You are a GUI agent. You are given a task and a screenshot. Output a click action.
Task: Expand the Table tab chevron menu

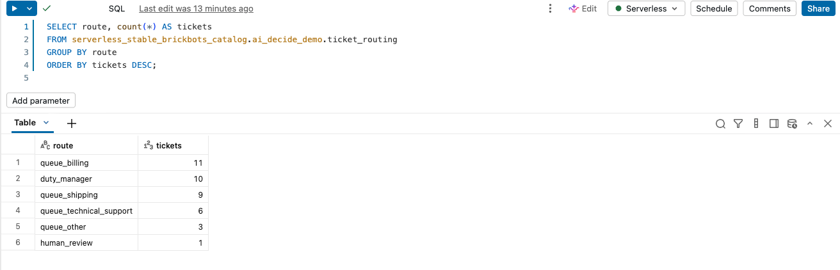(46, 123)
